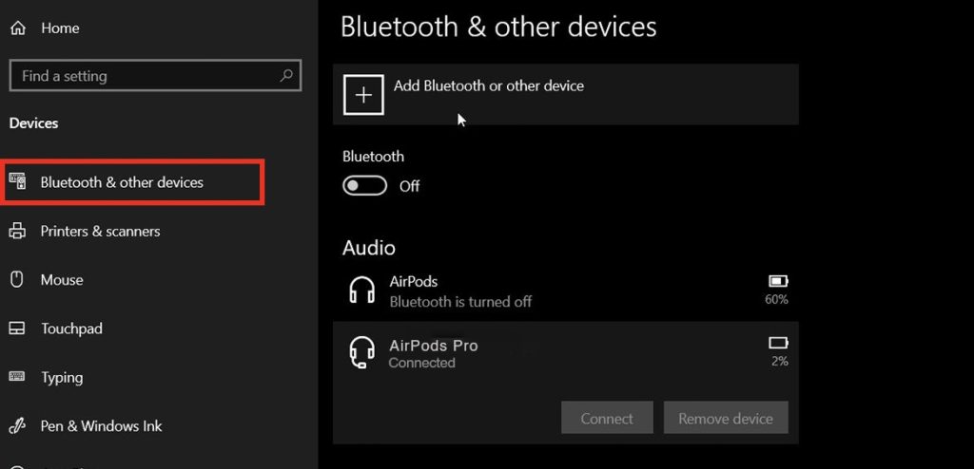Select the Typing settings page

tap(62, 377)
